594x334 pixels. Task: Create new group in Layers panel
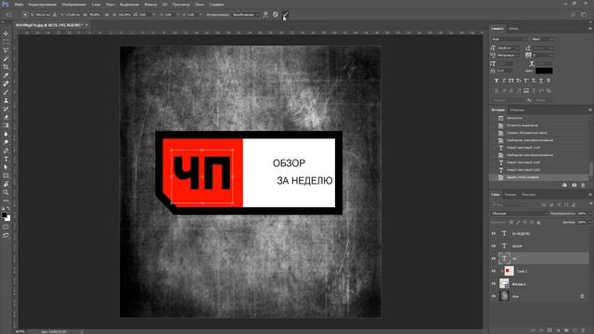click(566, 330)
